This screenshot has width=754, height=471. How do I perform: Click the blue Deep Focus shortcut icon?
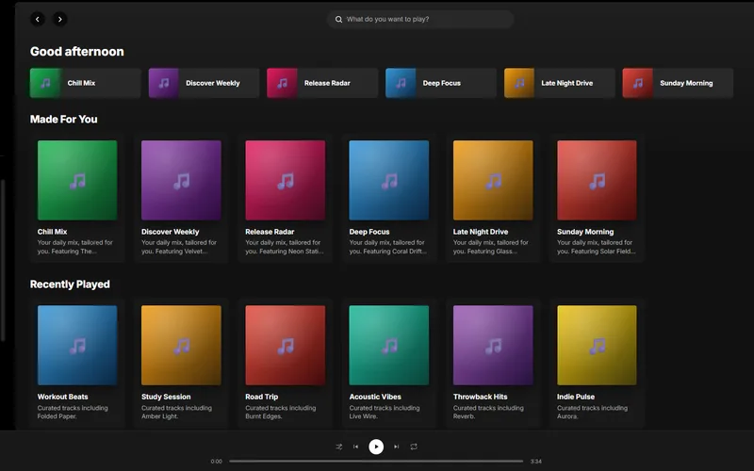click(401, 83)
